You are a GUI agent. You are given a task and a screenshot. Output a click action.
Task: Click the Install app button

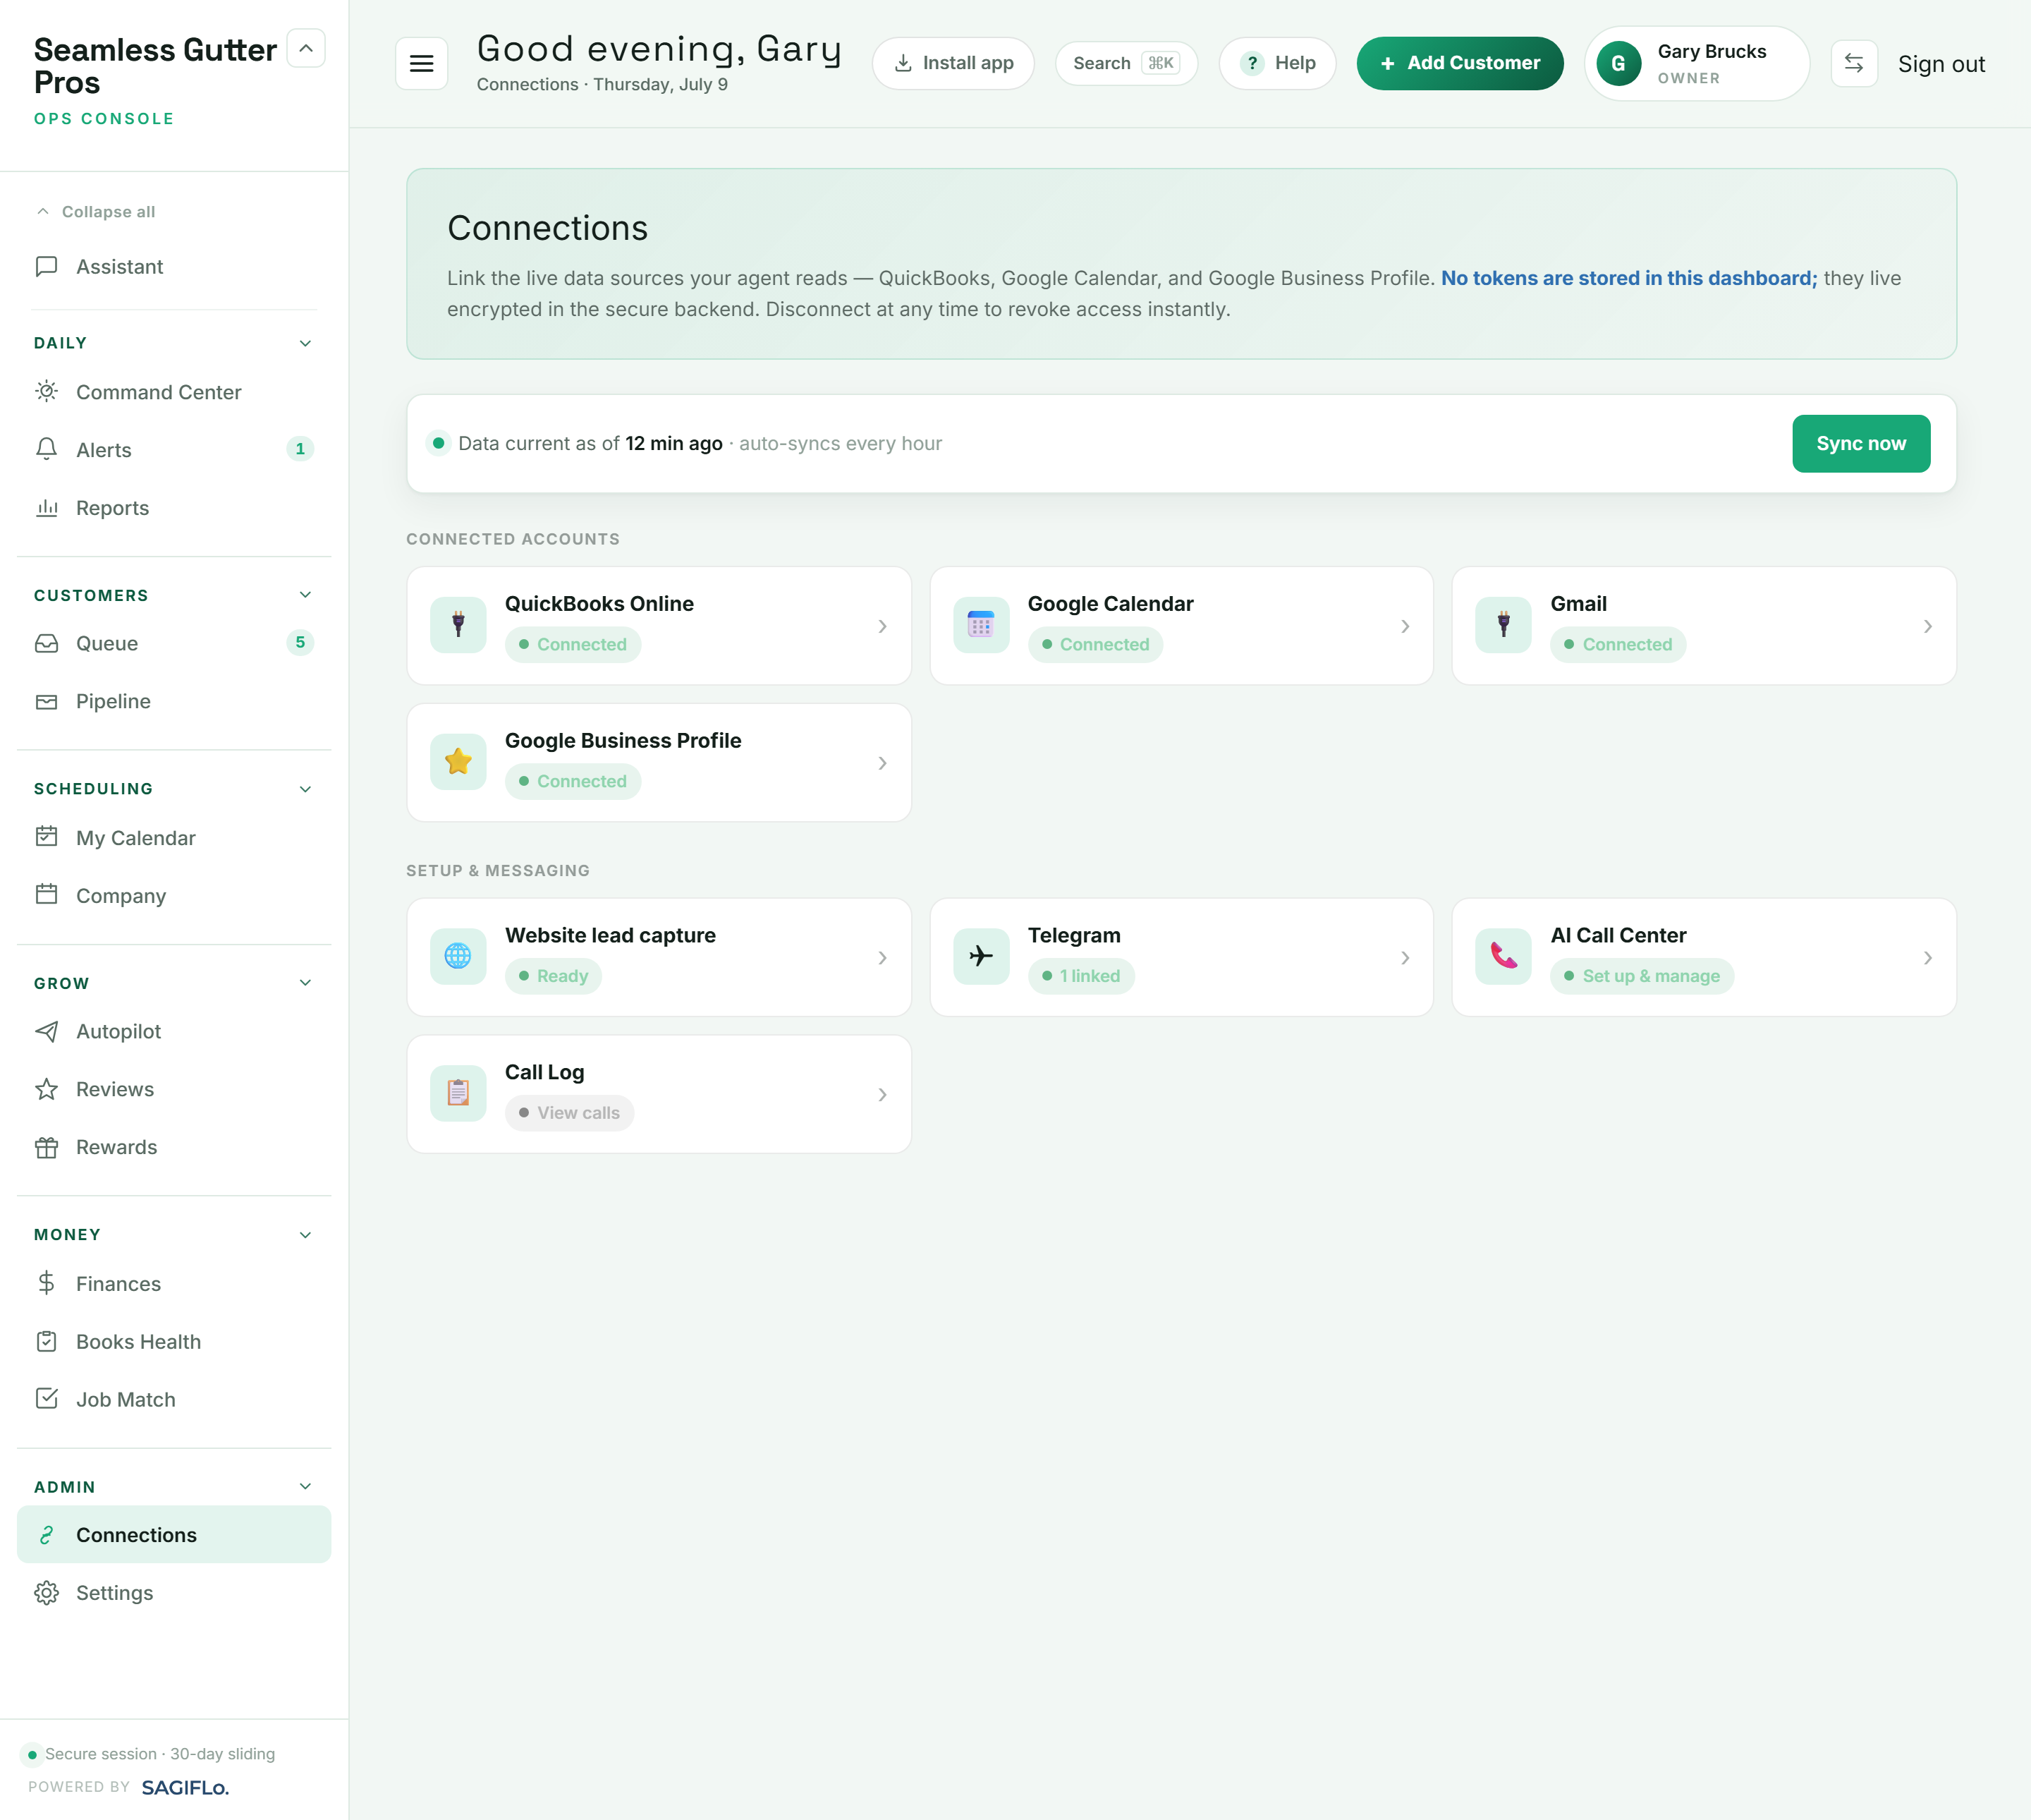[953, 63]
